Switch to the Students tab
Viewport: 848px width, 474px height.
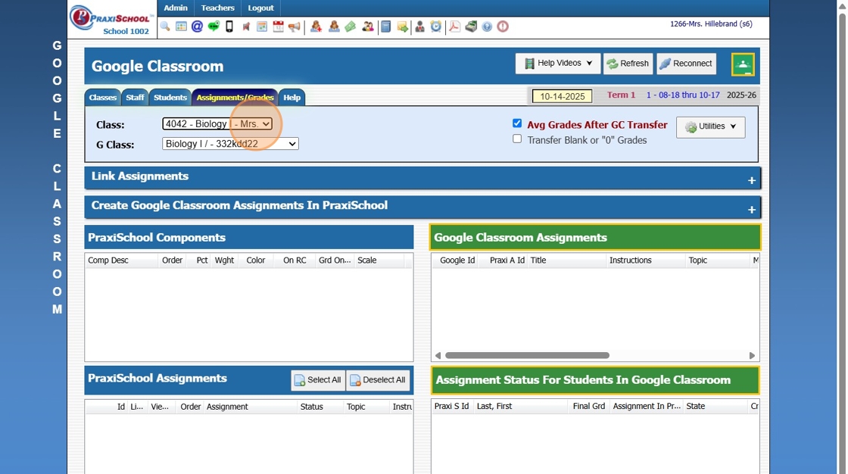tap(170, 98)
